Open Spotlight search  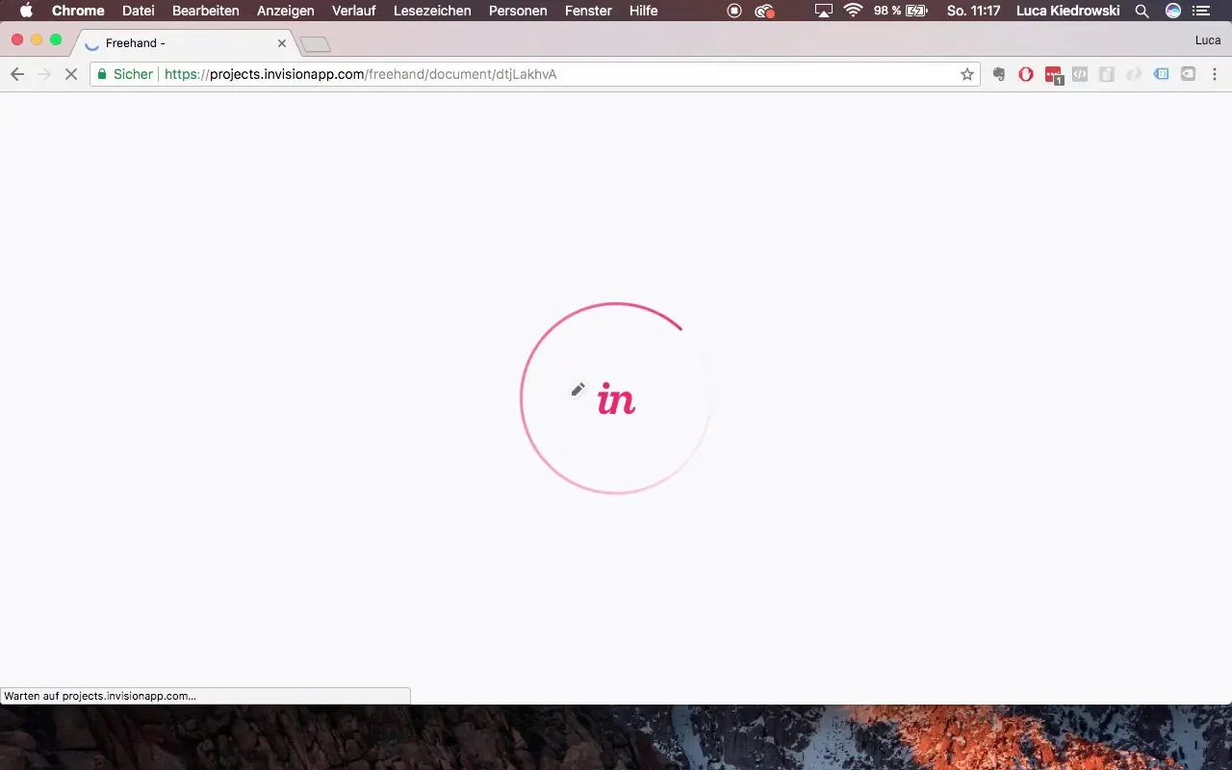pos(1142,11)
